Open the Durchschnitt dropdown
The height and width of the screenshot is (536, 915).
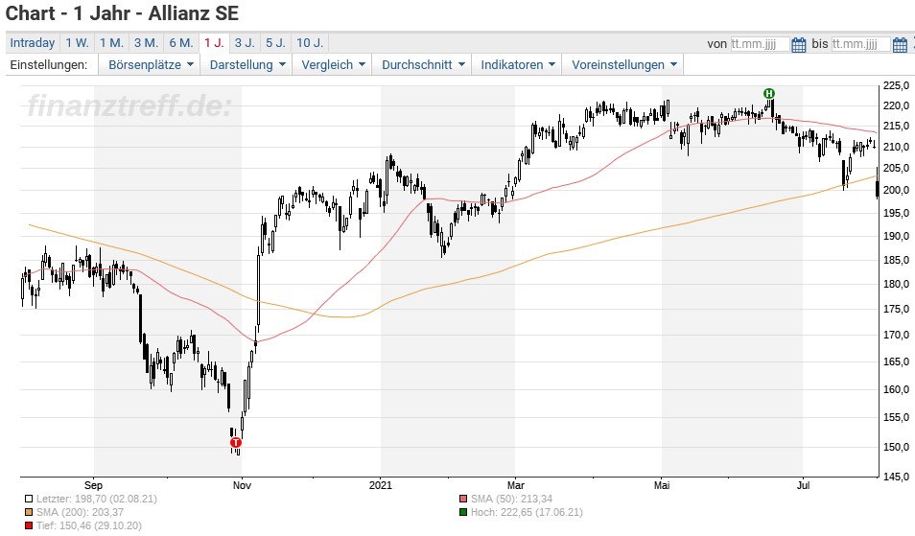(422, 65)
